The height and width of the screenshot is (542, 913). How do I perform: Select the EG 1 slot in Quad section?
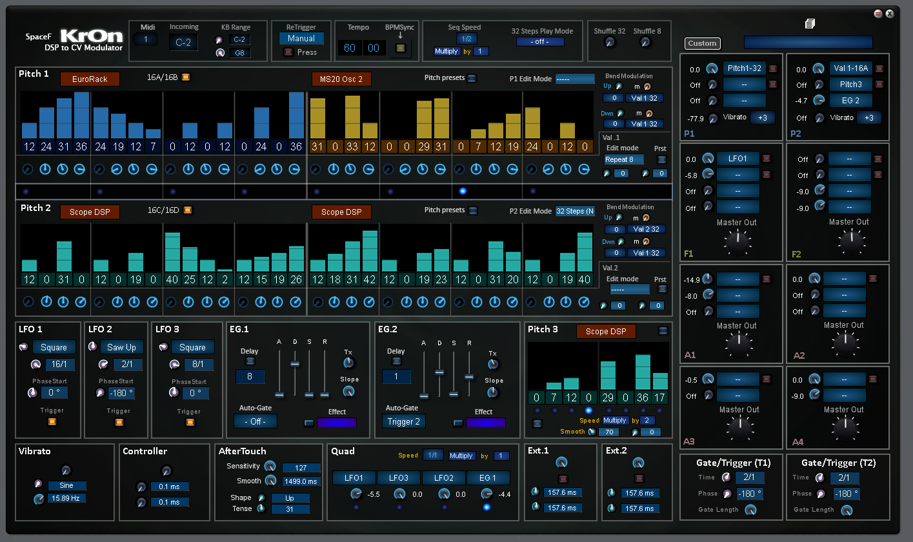tap(487, 478)
